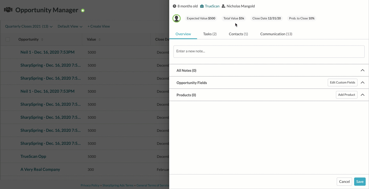The image size is (369, 189).
Task: Click the Save button
Action: (x=360, y=182)
